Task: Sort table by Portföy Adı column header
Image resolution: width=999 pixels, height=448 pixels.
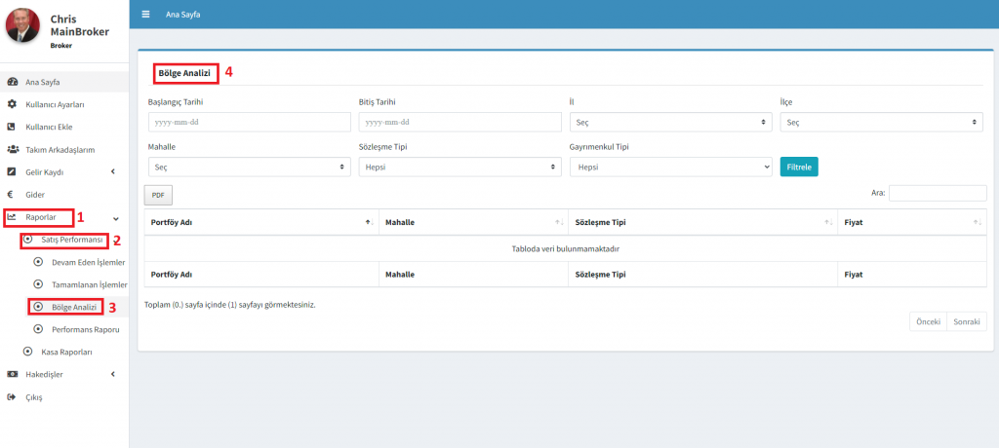Action: pyautogui.click(x=260, y=222)
